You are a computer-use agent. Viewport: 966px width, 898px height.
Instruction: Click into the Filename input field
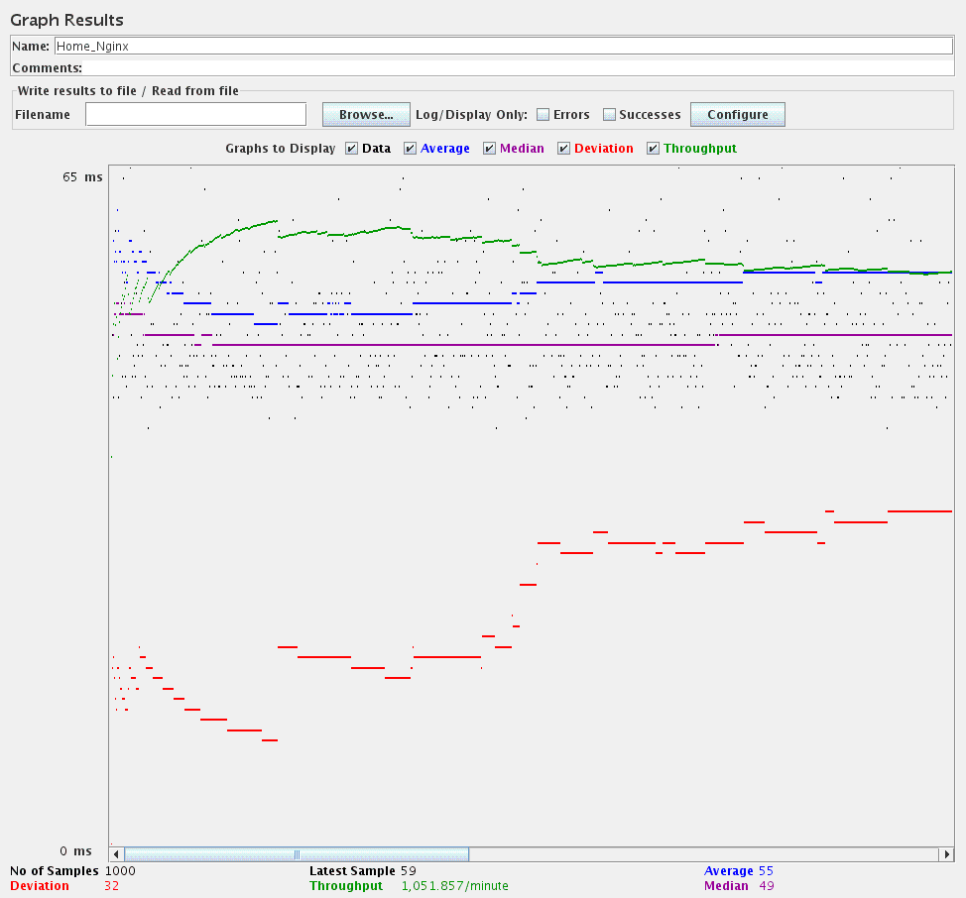click(x=196, y=115)
